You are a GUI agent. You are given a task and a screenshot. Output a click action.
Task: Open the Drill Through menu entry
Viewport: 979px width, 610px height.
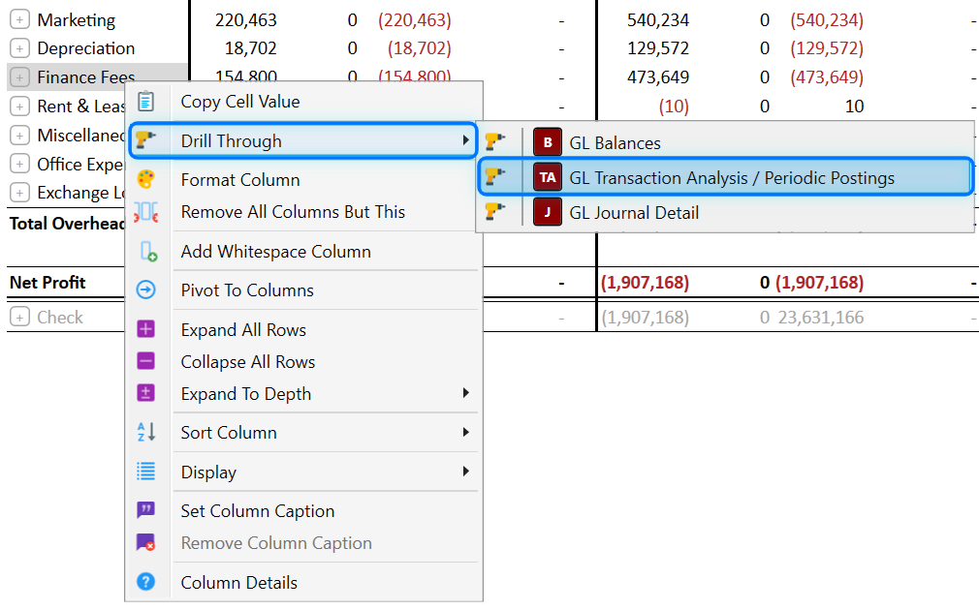303,140
